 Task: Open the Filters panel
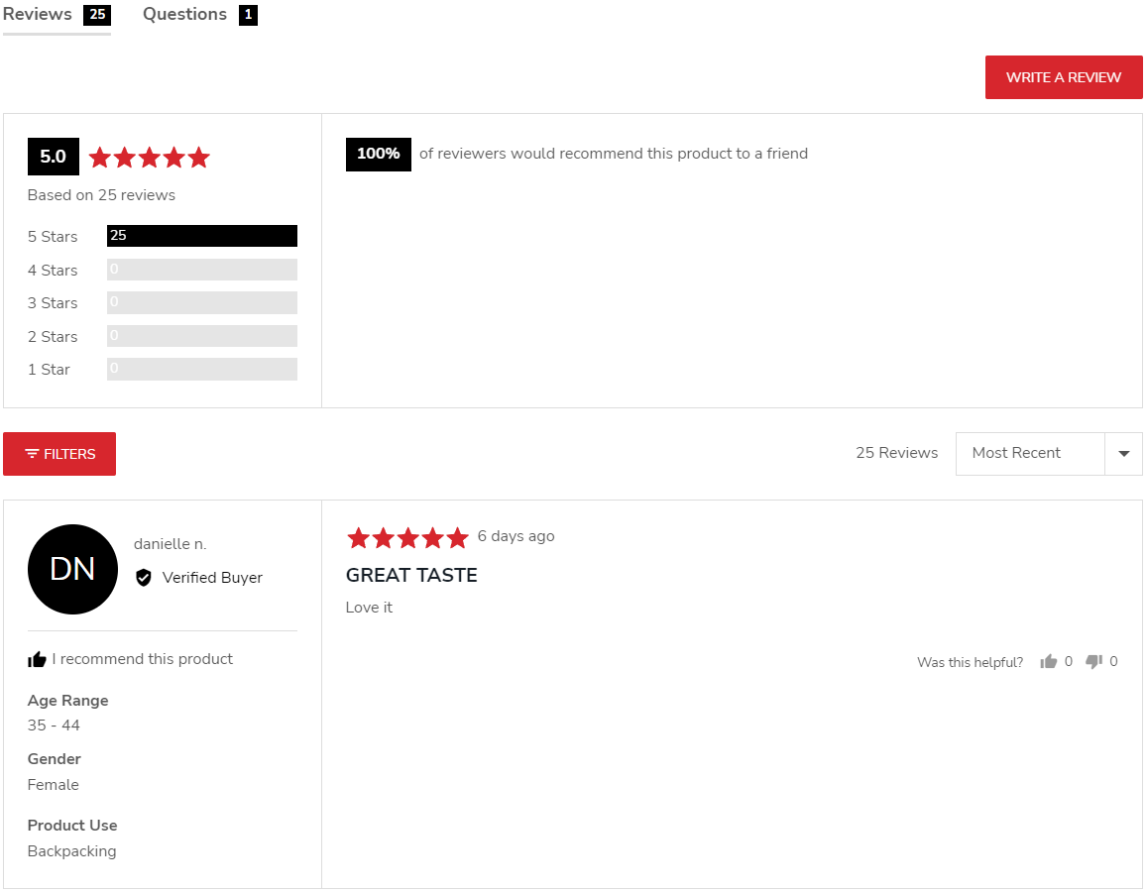(59, 454)
